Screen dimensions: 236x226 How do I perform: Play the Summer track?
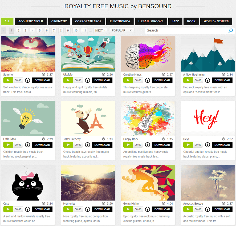(x=8, y=80)
